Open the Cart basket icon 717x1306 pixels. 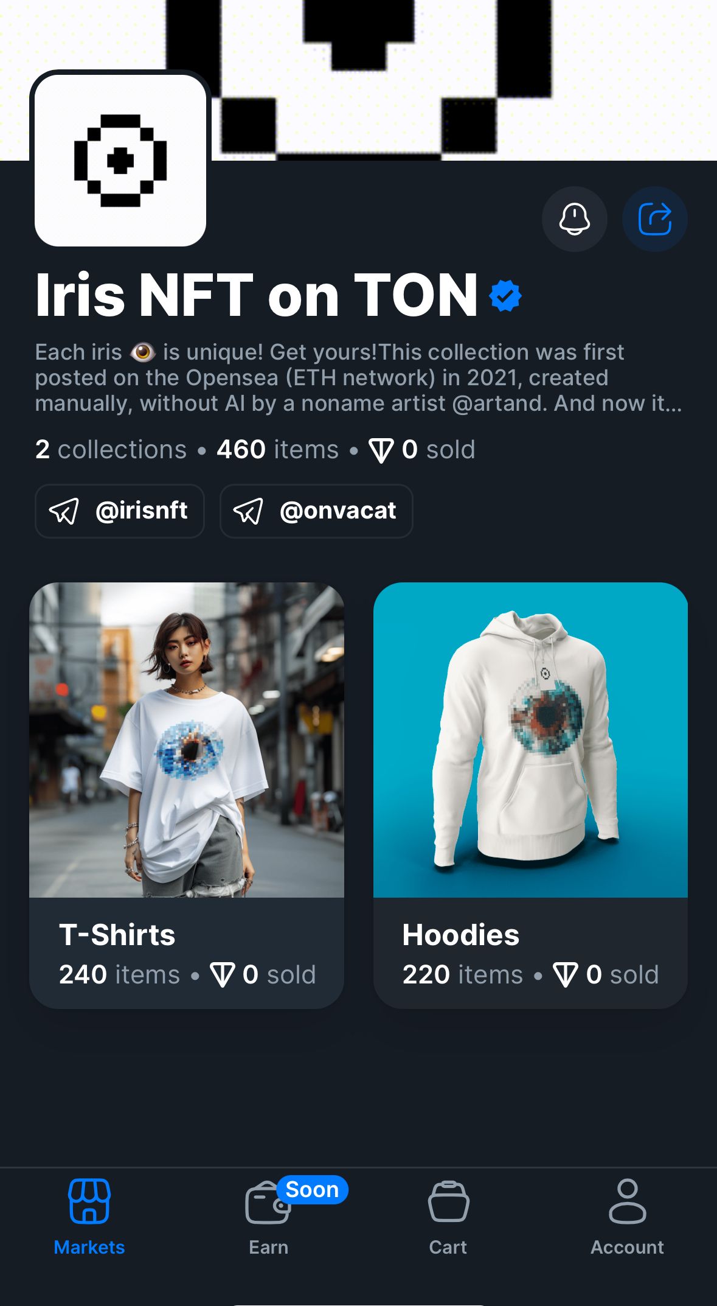pyautogui.click(x=448, y=1201)
